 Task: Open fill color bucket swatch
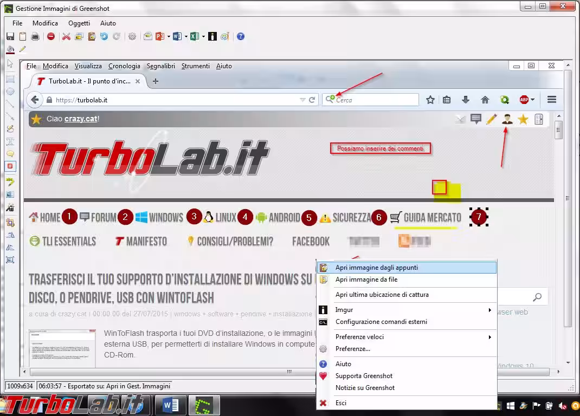click(10, 49)
